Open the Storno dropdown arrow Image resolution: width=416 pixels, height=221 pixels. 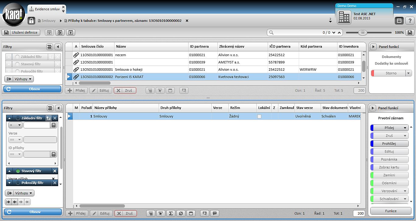tap(408, 73)
